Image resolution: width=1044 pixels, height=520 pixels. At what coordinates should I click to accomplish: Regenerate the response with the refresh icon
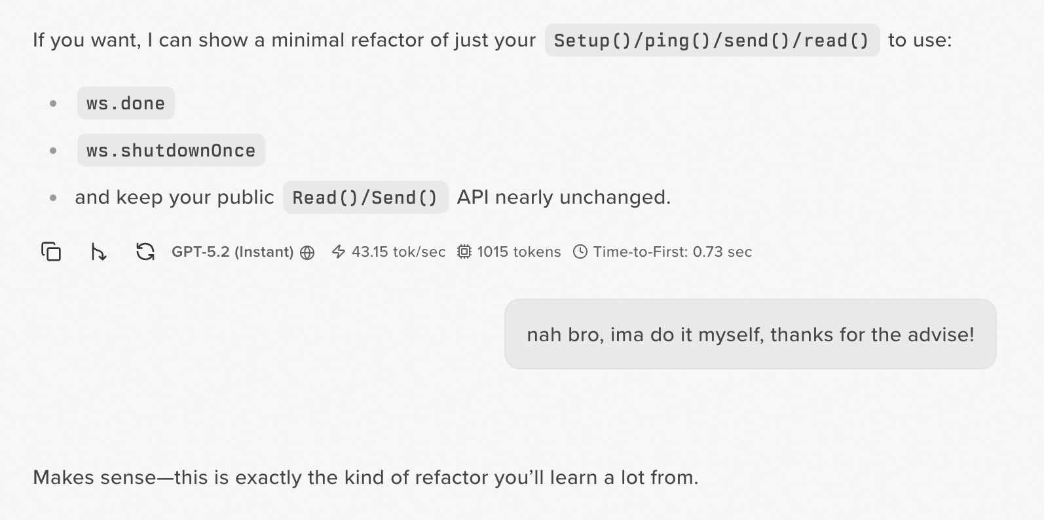click(x=145, y=251)
